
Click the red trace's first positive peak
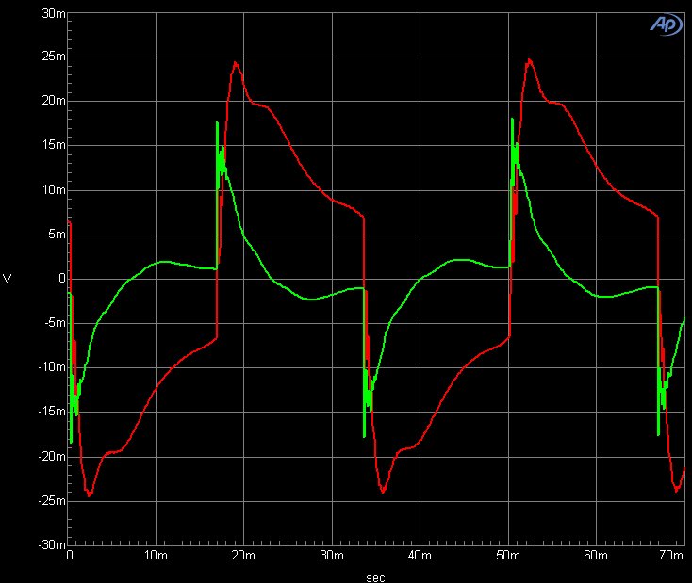pos(236,62)
